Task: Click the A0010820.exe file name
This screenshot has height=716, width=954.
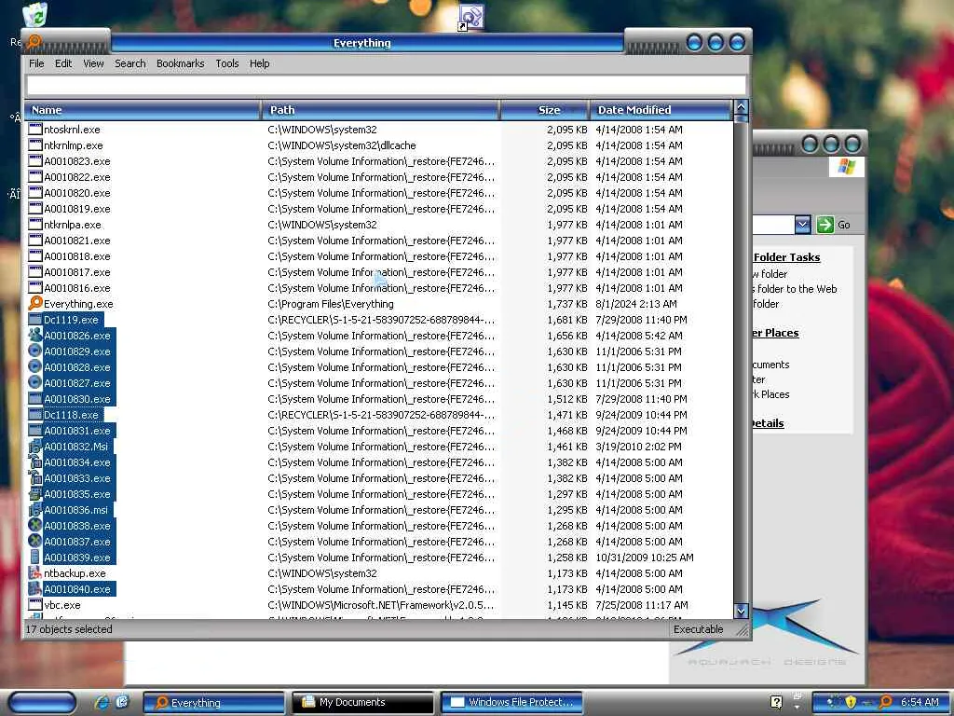Action: click(77, 193)
